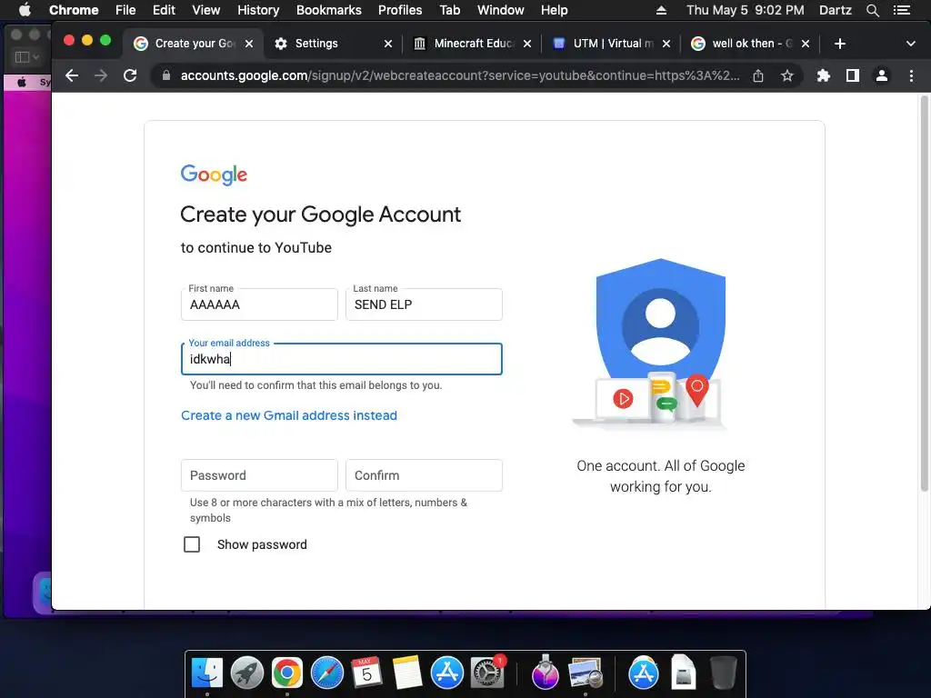The height and width of the screenshot is (698, 931).
Task: Open the Bookmarks menu
Action: coord(329,10)
